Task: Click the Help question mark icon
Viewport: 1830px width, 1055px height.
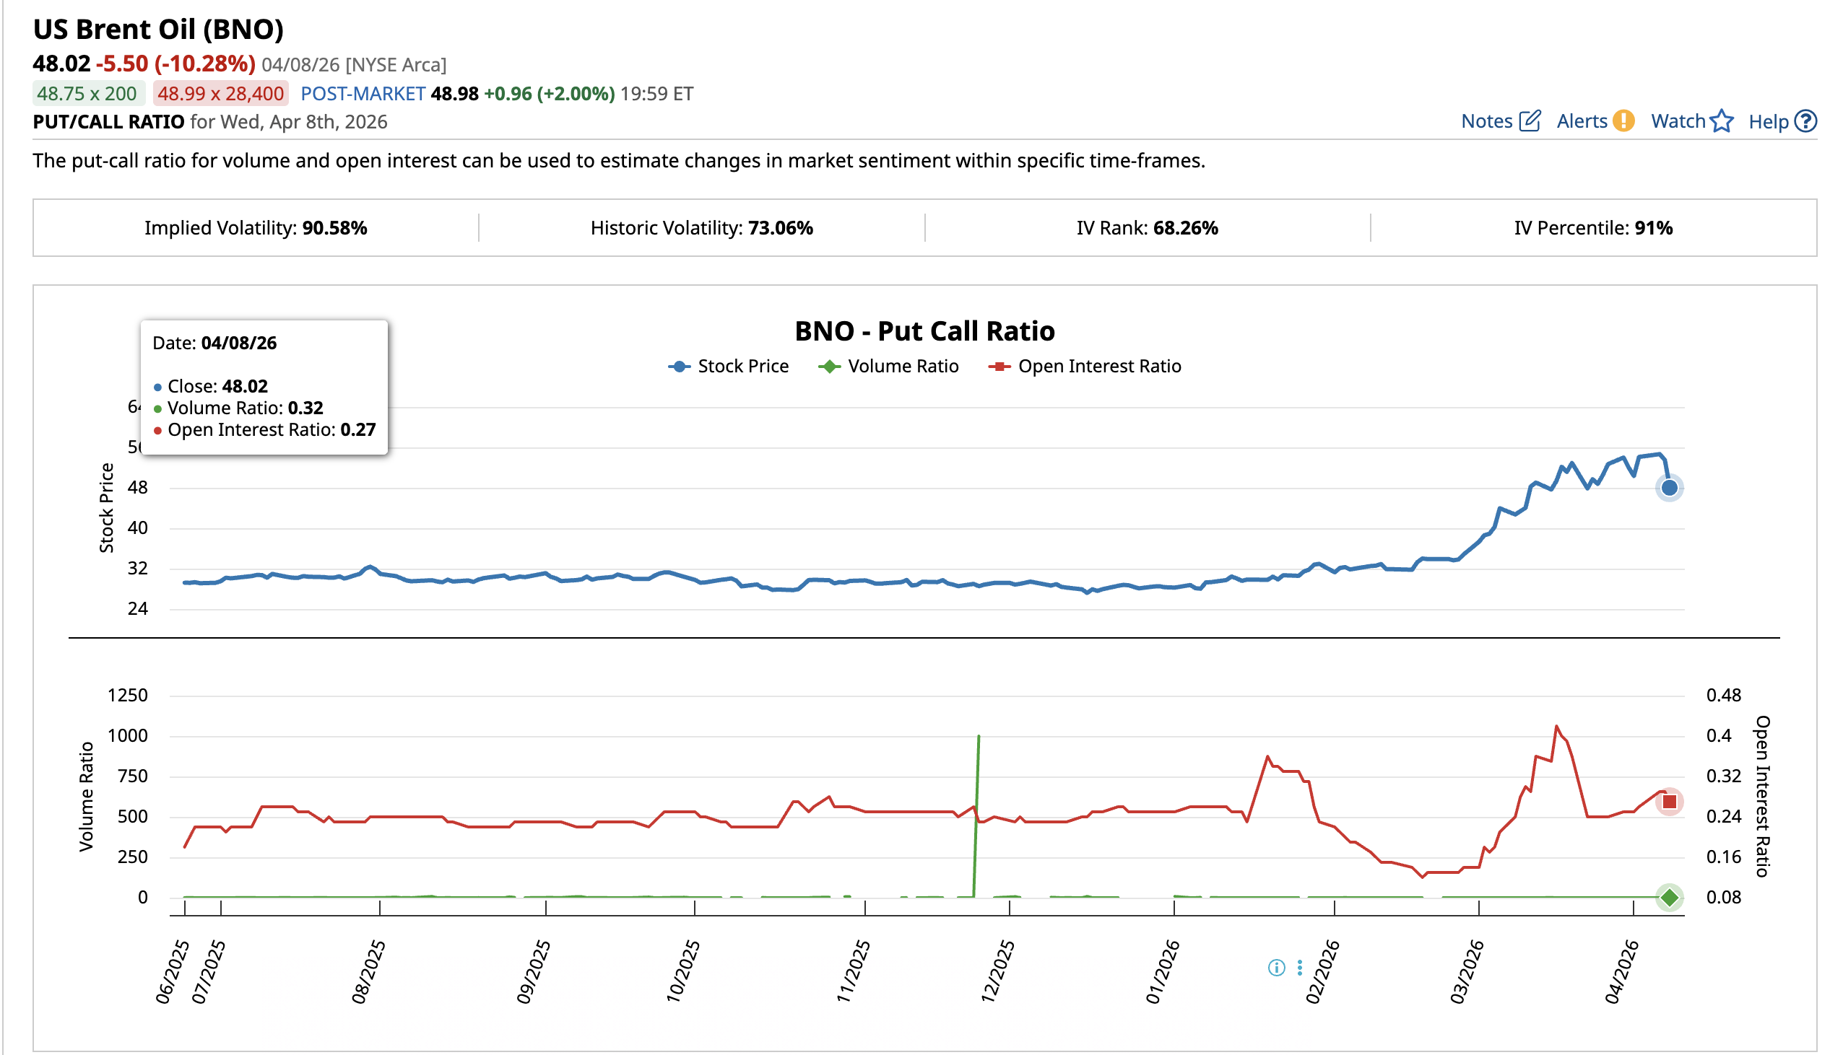Action: pyautogui.click(x=1805, y=121)
